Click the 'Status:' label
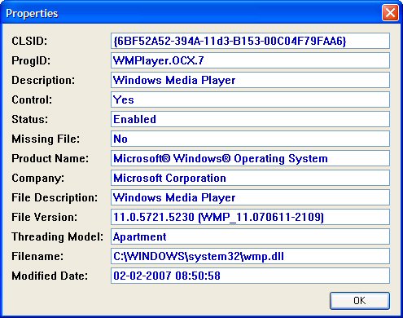The image size is (403, 318). [29, 120]
